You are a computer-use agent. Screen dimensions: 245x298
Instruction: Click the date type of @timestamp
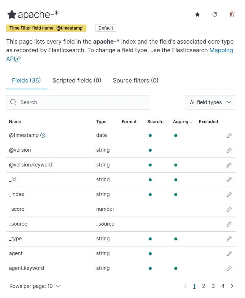point(102,135)
